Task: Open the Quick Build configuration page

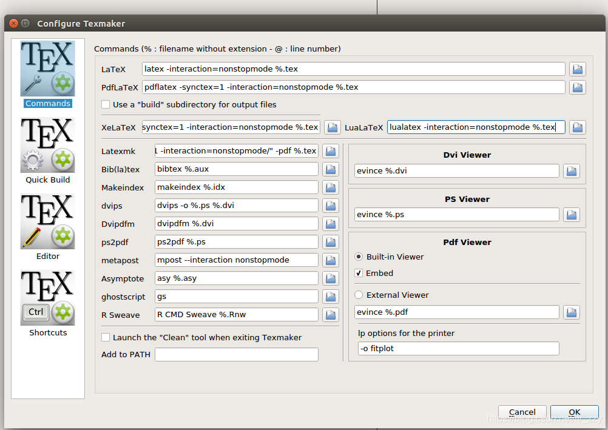Action: 48,151
